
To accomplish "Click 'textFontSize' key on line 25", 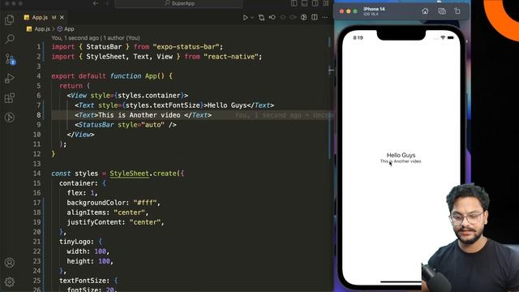I will coord(83,281).
